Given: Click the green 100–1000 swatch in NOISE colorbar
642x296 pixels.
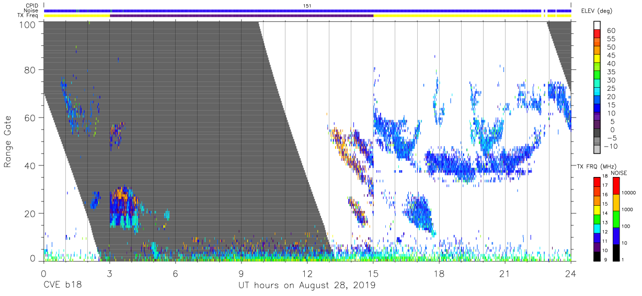Looking at the screenshot, I should (x=616, y=219).
